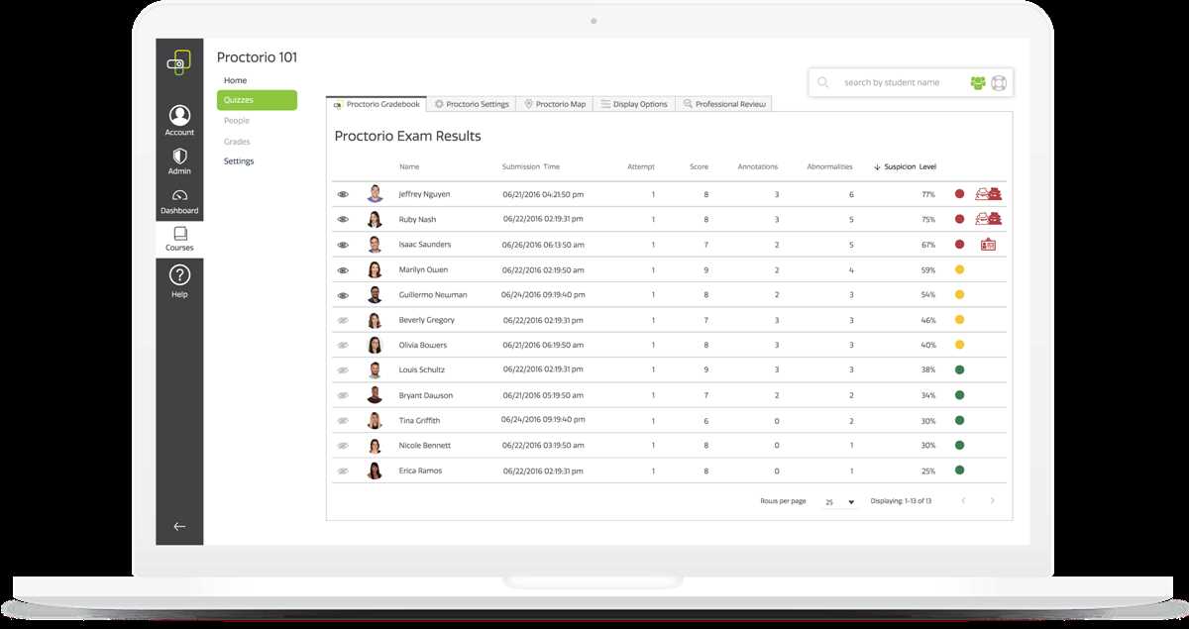Click the Proctorio Exam Results heading
Viewport: 1189px width, 629px height.
coord(407,136)
